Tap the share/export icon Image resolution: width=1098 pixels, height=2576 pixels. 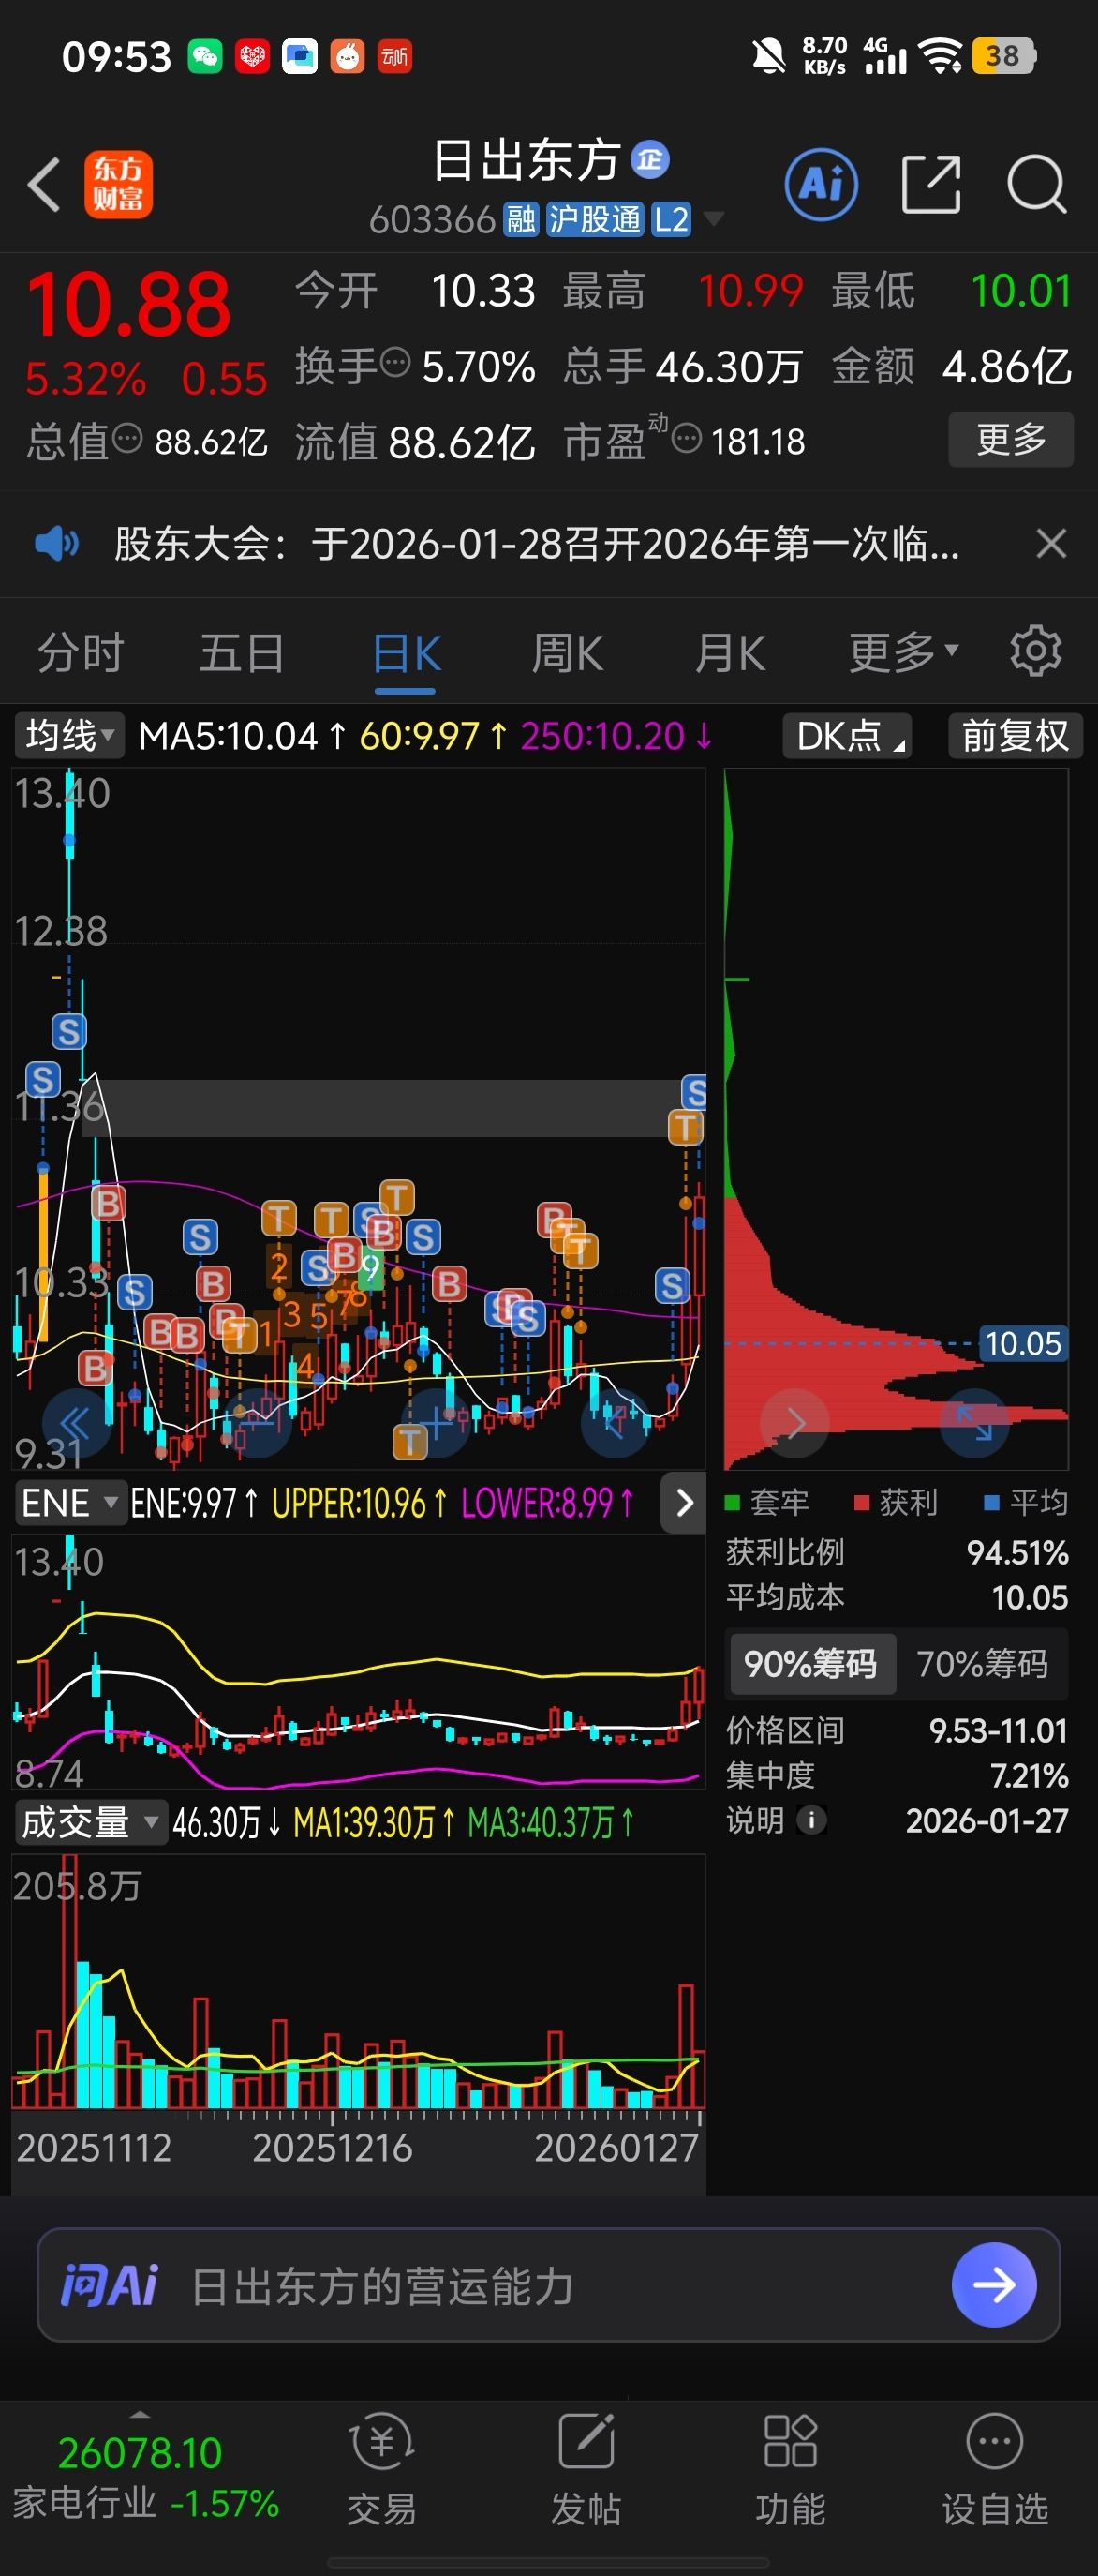click(x=931, y=185)
